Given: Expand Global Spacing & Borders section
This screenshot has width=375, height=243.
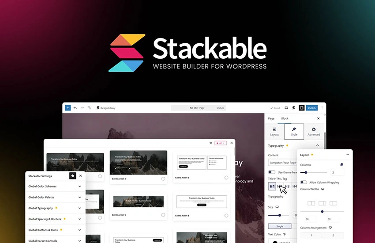Looking at the screenshot, I should point(55,219).
